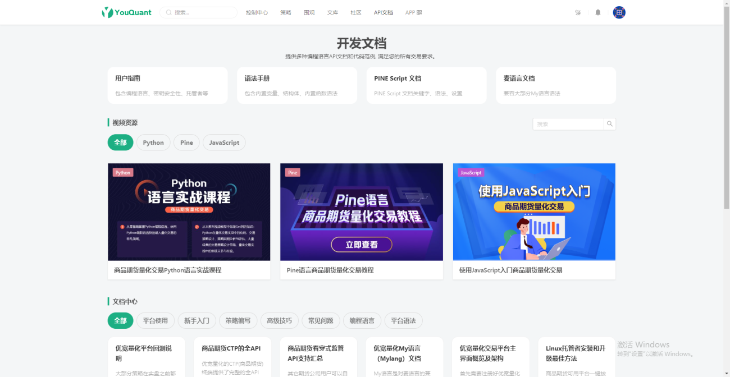
Task: Open 优宽量化交易平台主界面概览及架构 article
Action: pyautogui.click(x=491, y=357)
